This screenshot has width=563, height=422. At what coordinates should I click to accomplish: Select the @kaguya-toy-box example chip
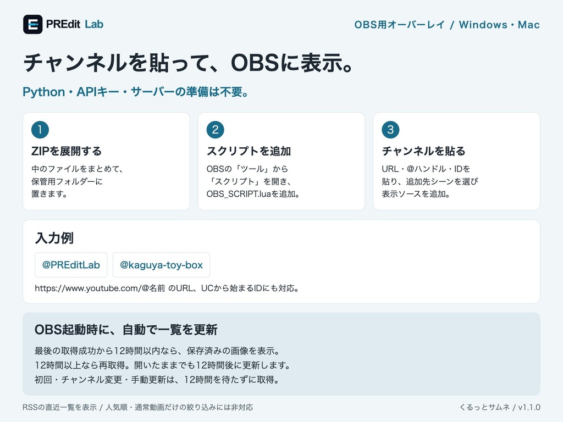[161, 265]
